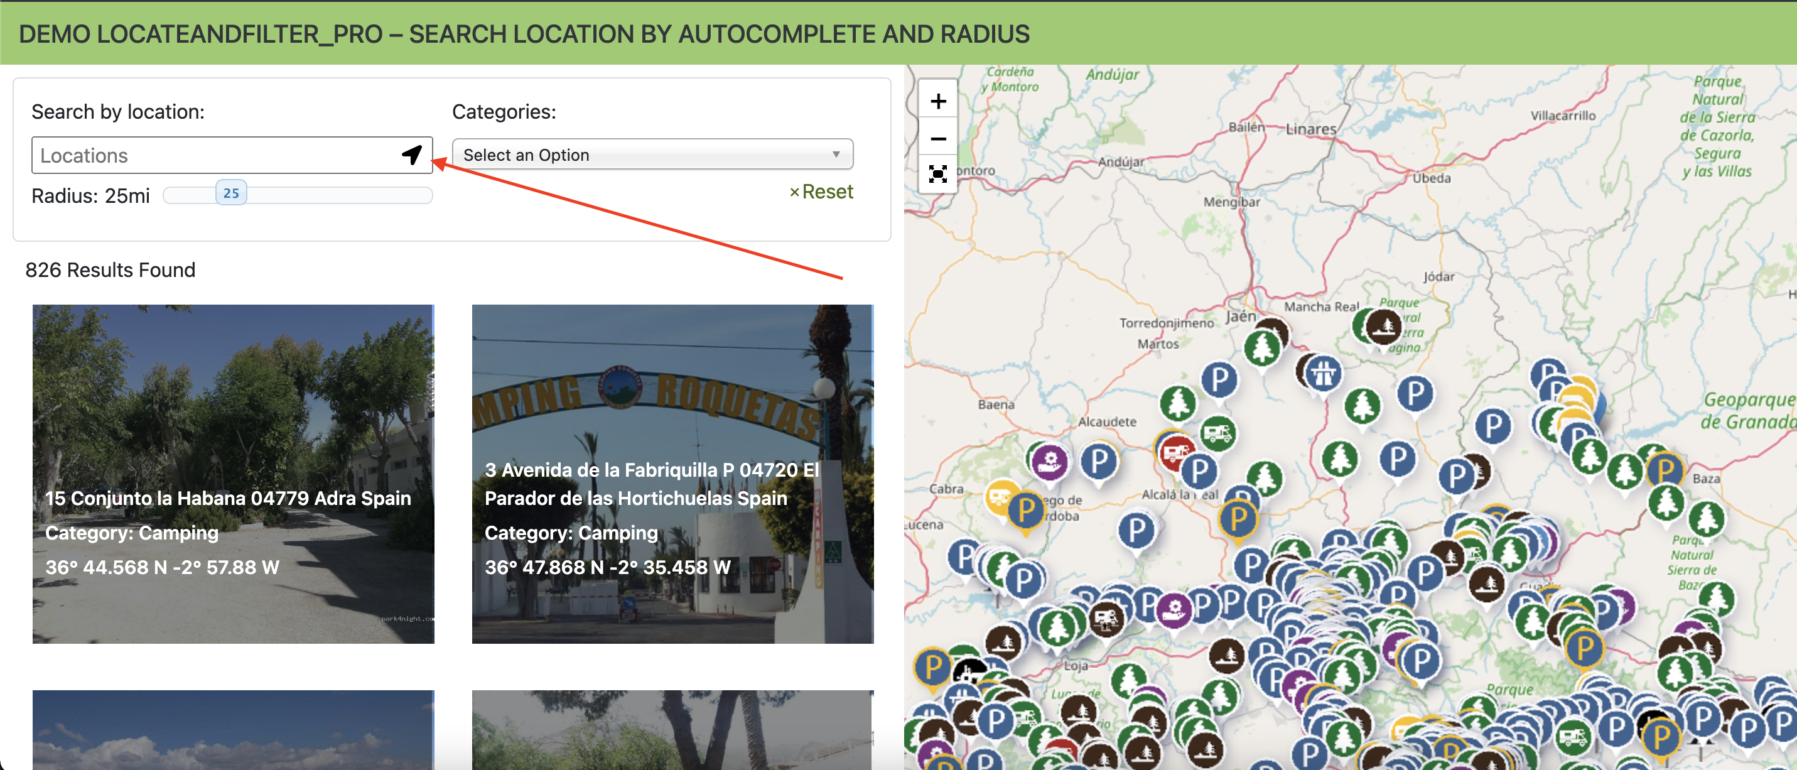The height and width of the screenshot is (770, 1797).
Task: Zoom out on the map
Action: (x=937, y=138)
